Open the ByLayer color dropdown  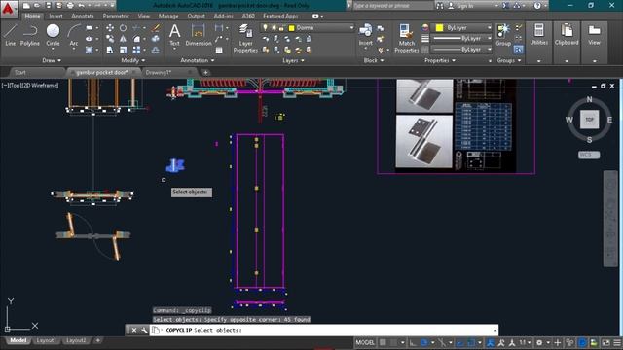point(489,28)
